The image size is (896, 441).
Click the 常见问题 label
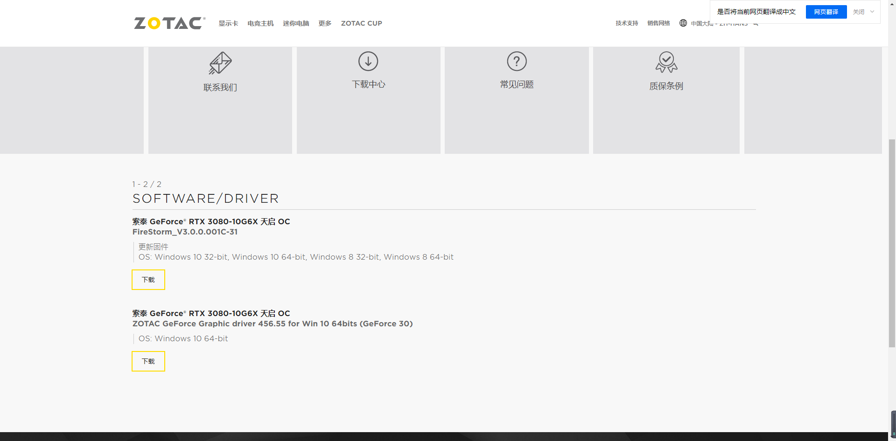517,84
